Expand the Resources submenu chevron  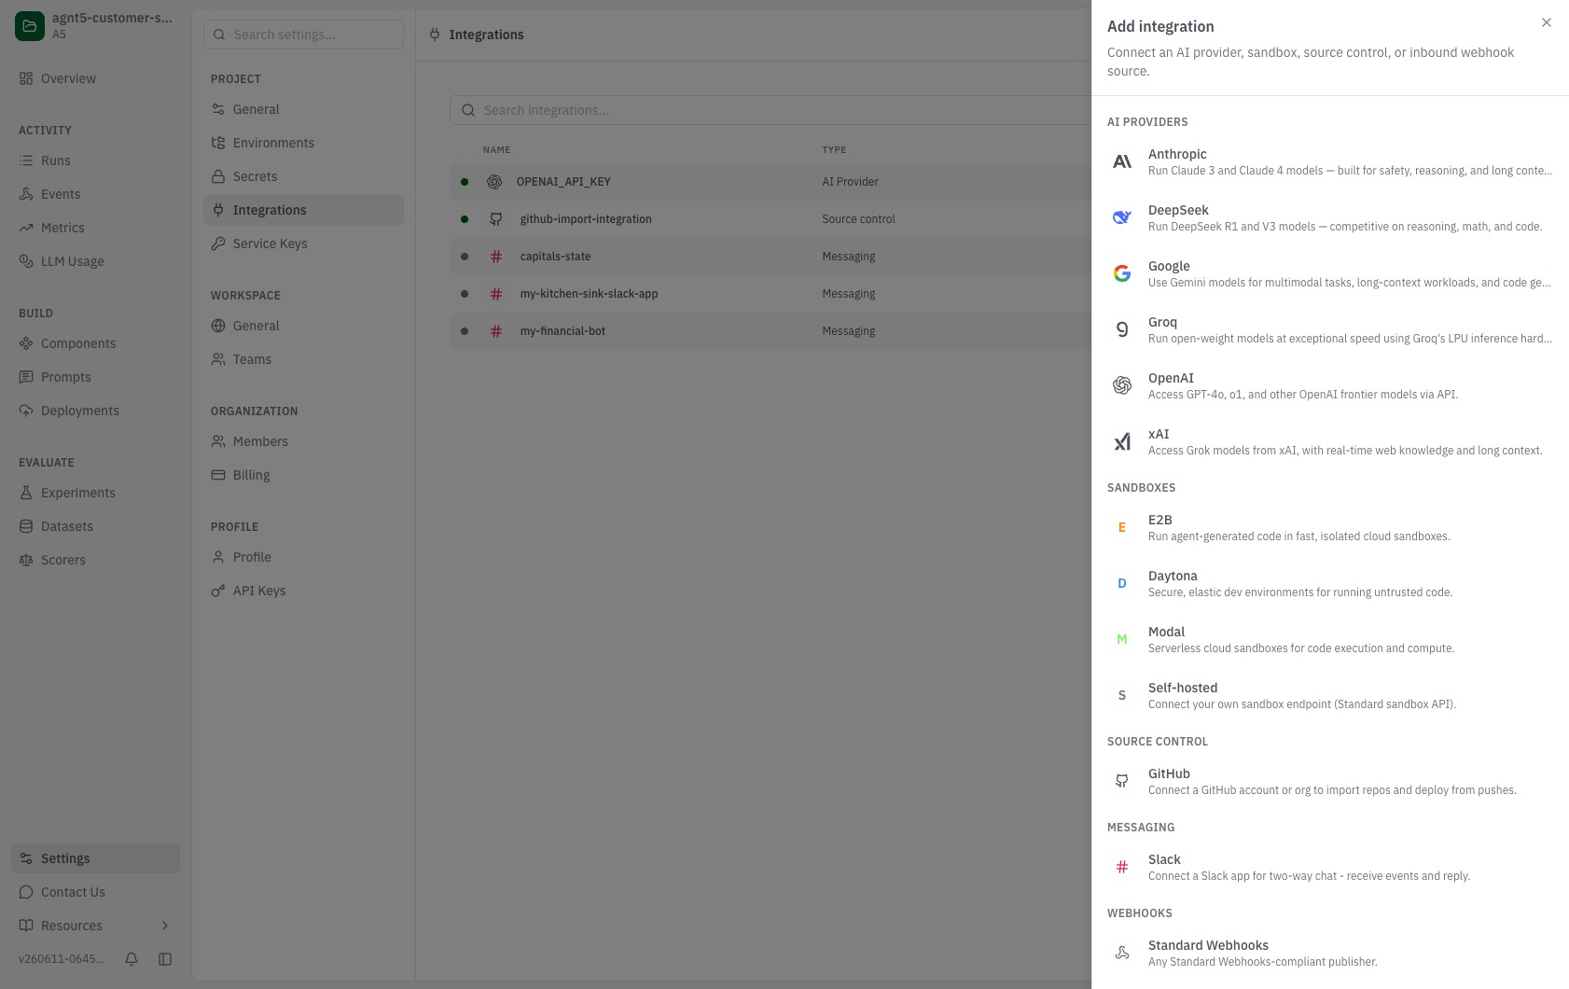165,926
